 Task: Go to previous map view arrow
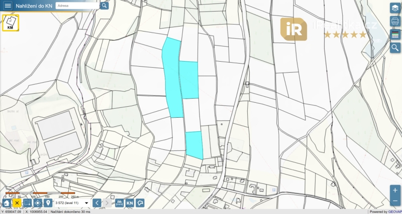coord(97,203)
